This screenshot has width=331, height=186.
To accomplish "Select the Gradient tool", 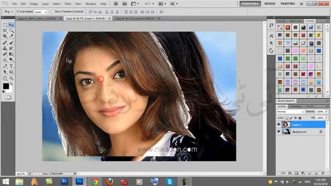I will [11, 54].
